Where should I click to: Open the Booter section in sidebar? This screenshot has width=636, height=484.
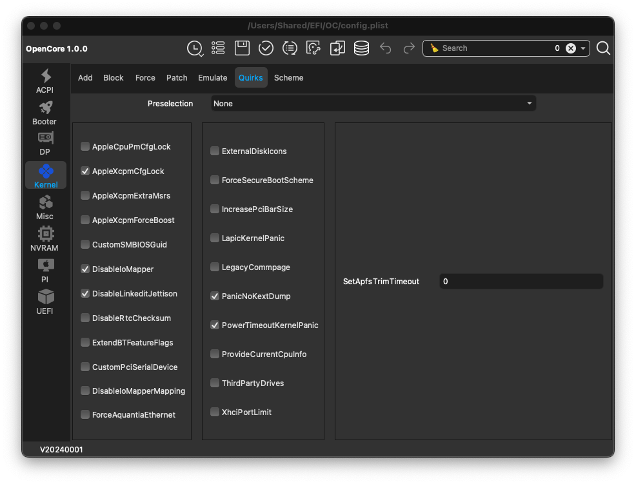(x=45, y=113)
